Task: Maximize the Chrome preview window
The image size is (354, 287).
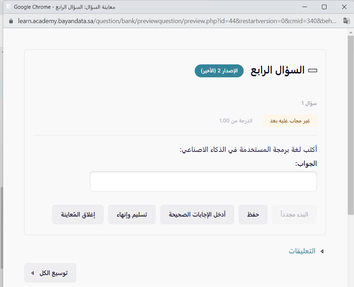Action: [324, 7]
